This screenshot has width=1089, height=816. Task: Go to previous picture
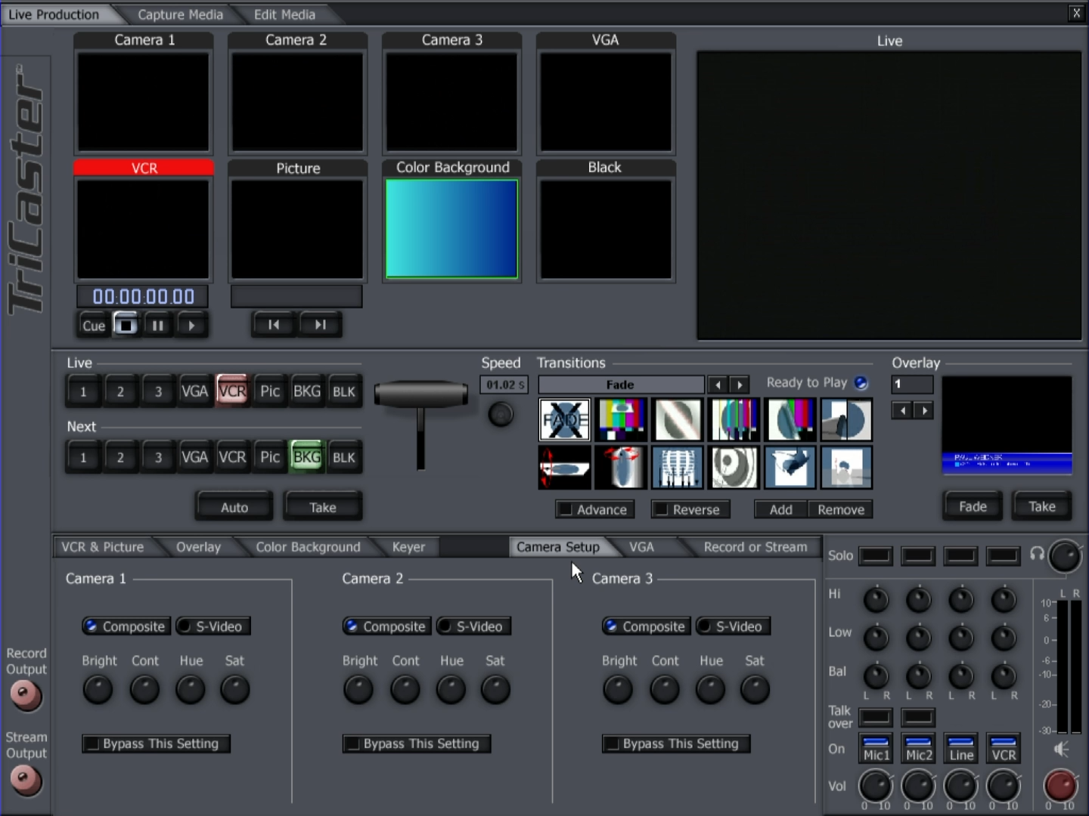[274, 325]
